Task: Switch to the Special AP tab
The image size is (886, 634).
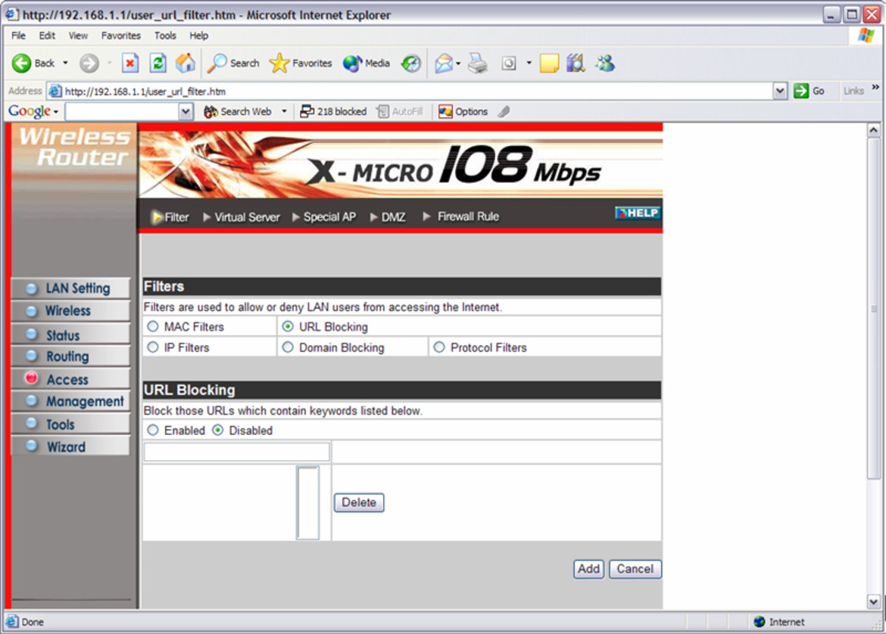Action: [324, 217]
